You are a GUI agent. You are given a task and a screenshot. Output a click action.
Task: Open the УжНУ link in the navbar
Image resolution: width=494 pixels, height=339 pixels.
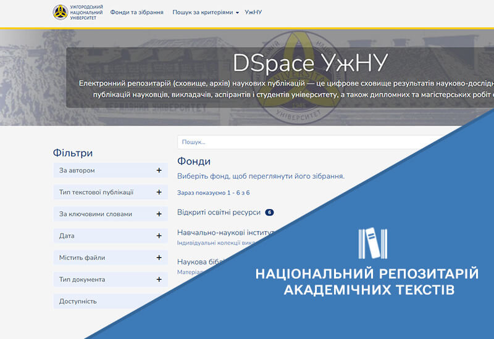(253, 12)
